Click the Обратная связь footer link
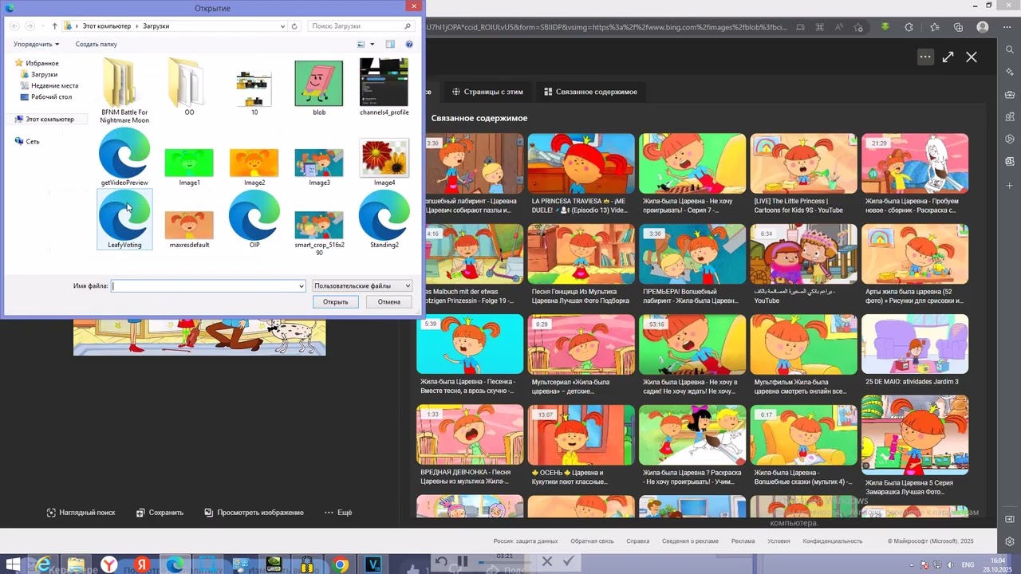This screenshot has width=1021, height=574. [592, 541]
